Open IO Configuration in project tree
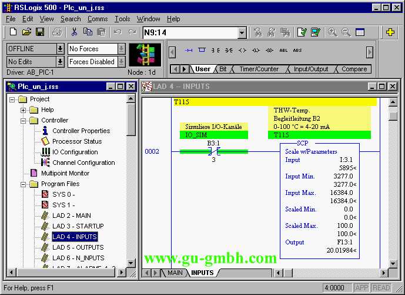This screenshot has width=405, height=295. [x=75, y=152]
